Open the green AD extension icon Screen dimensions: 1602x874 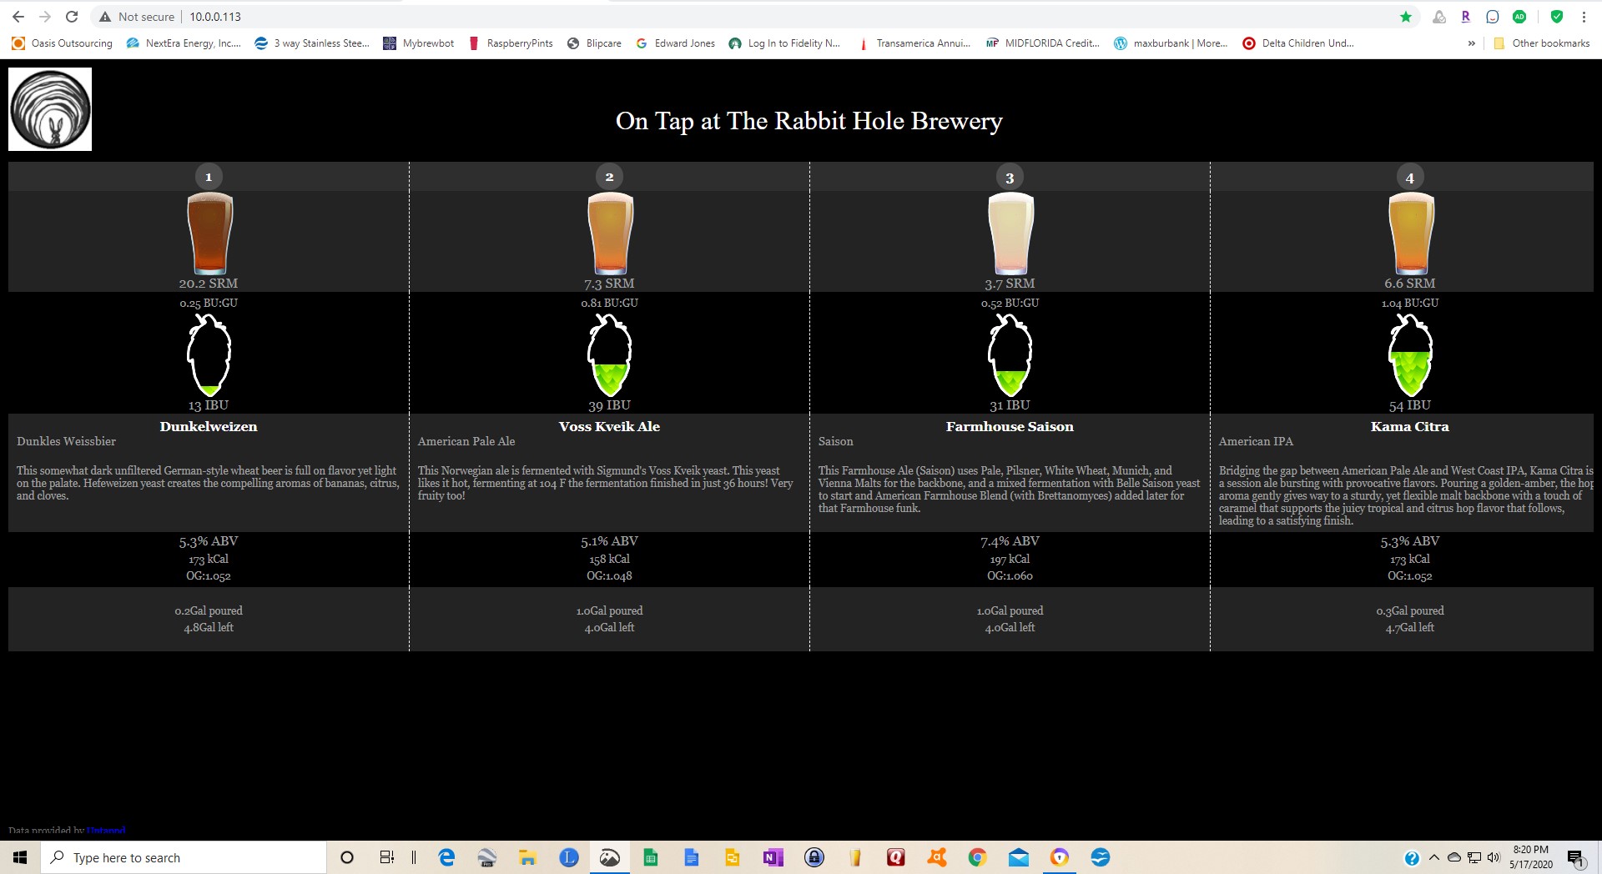tap(1519, 17)
